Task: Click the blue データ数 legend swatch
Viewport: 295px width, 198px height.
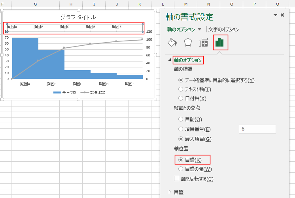Action: pyautogui.click(x=57, y=92)
